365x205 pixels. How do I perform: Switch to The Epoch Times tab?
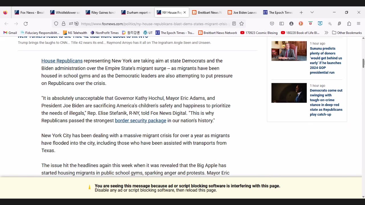[278, 13]
